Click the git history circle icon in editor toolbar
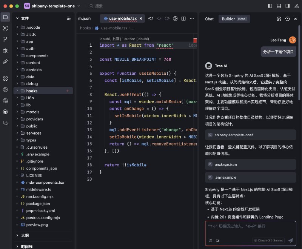Viewport: 302px width, 249px height. pos(175,18)
